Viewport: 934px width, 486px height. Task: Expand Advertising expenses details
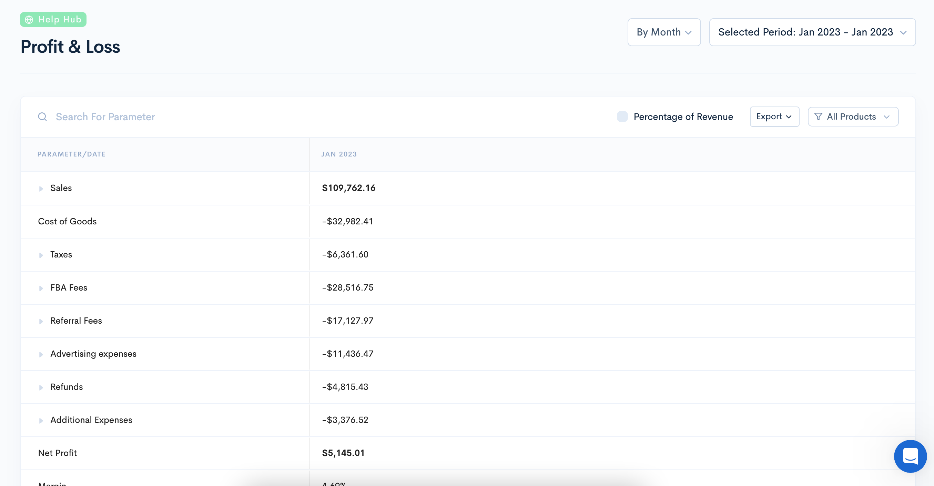(41, 354)
